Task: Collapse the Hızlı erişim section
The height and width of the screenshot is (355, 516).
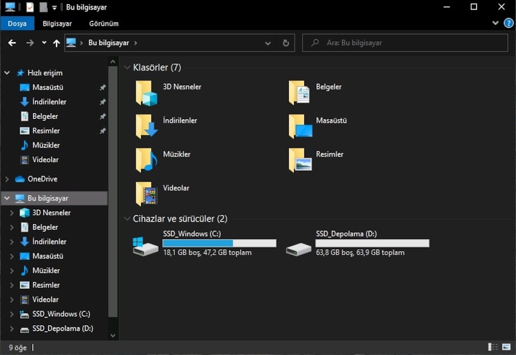Action: point(7,73)
